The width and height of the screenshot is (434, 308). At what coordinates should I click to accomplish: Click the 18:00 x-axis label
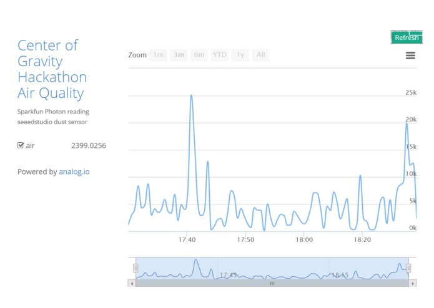[304, 239]
